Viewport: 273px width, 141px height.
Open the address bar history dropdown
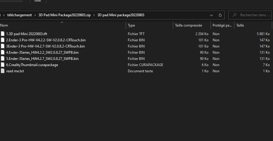(211, 15)
